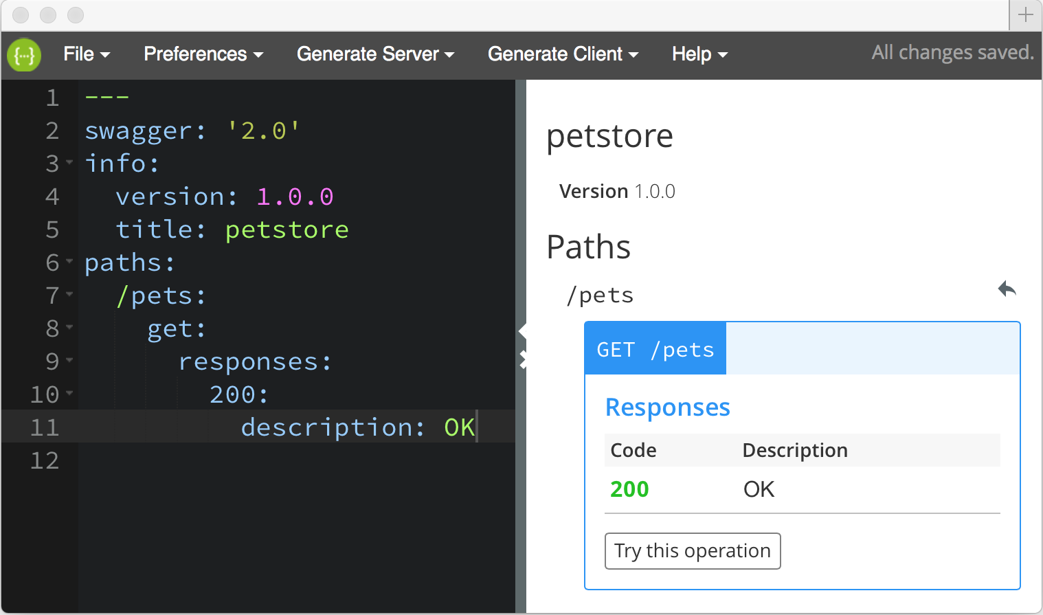Click the Swagger Editor logo icon
Viewport: 1043px width, 615px height.
24,55
